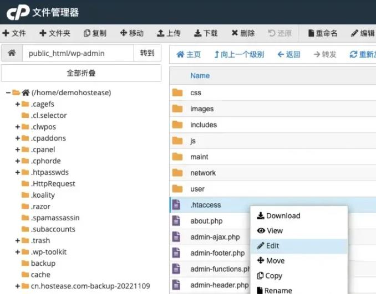Viewport: 376px width, 294px height.
Task: Click the 重命名 rename toolbar button
Action: coord(323,33)
